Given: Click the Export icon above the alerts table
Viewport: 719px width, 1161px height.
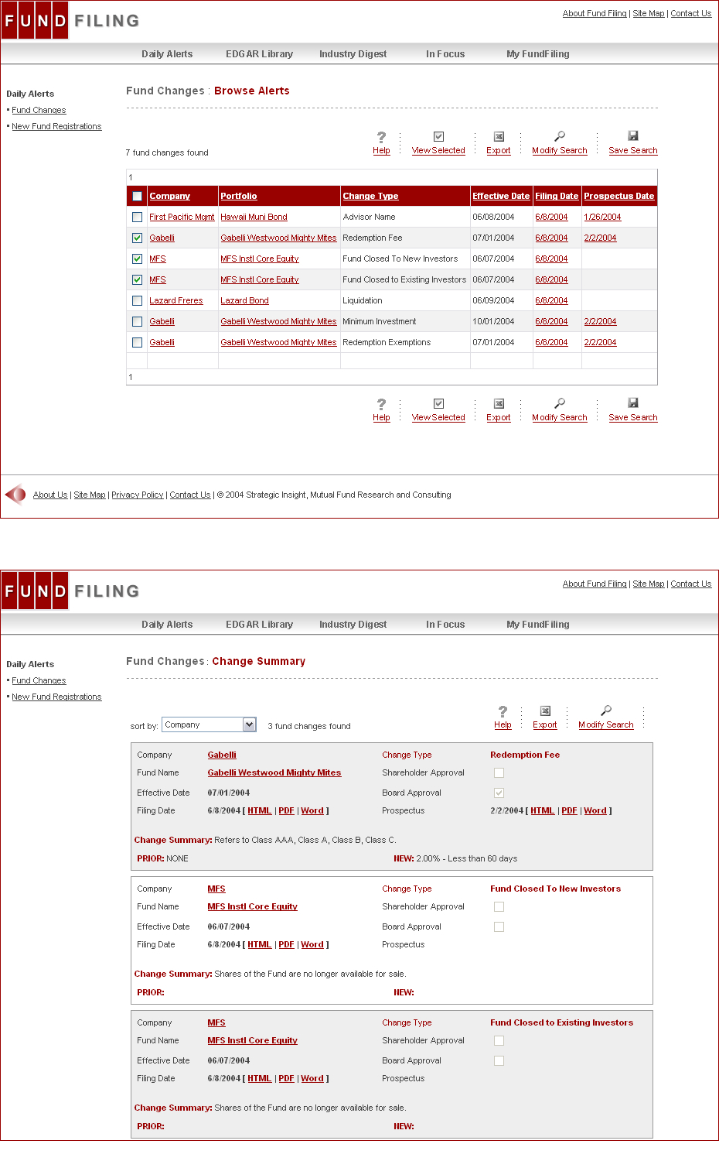Looking at the screenshot, I should click(499, 136).
